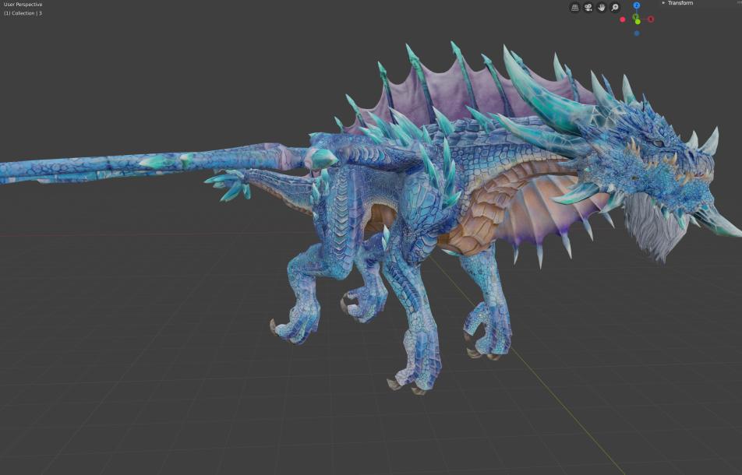This screenshot has height=475, width=742.
Task: Toggle perspective/orthographic view grid icon
Action: (574, 8)
